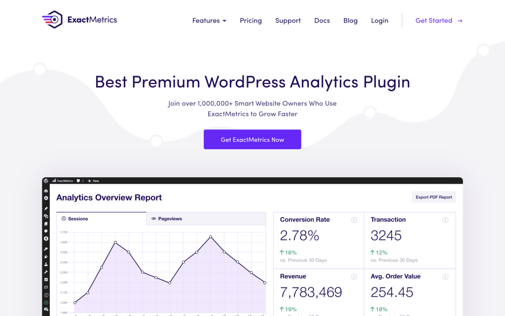This screenshot has width=505, height=316.
Task: Open Plugins via the plug sidebar icon
Action: point(46,257)
